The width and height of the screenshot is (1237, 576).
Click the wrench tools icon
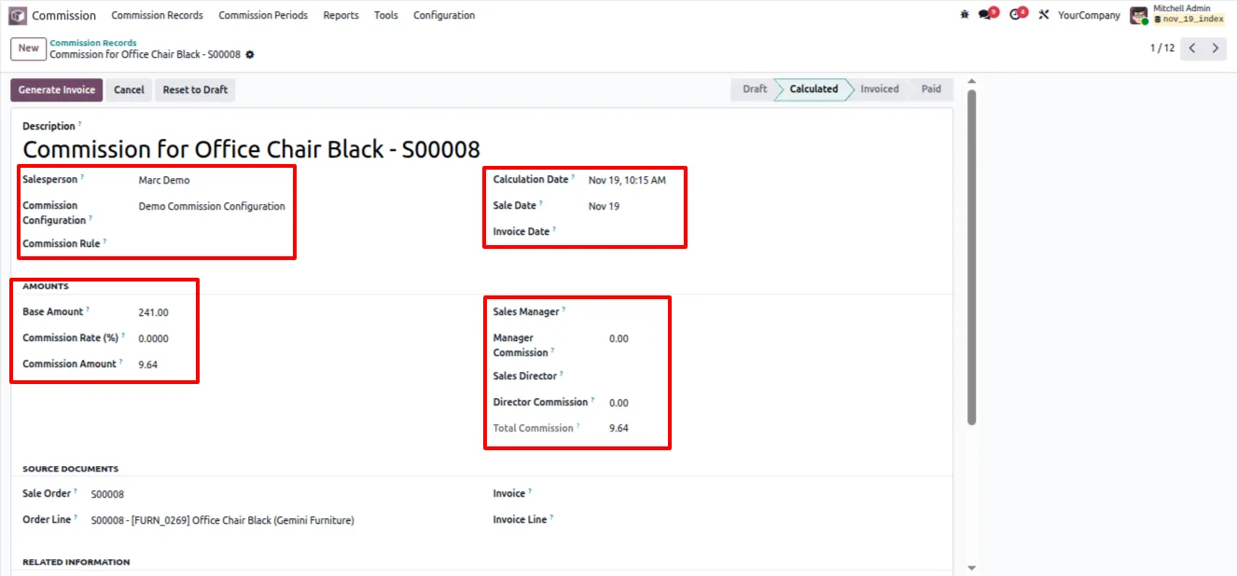click(x=1044, y=16)
